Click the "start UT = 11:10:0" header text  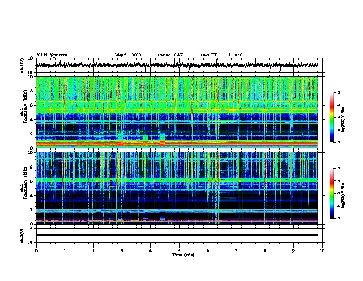tap(221, 55)
